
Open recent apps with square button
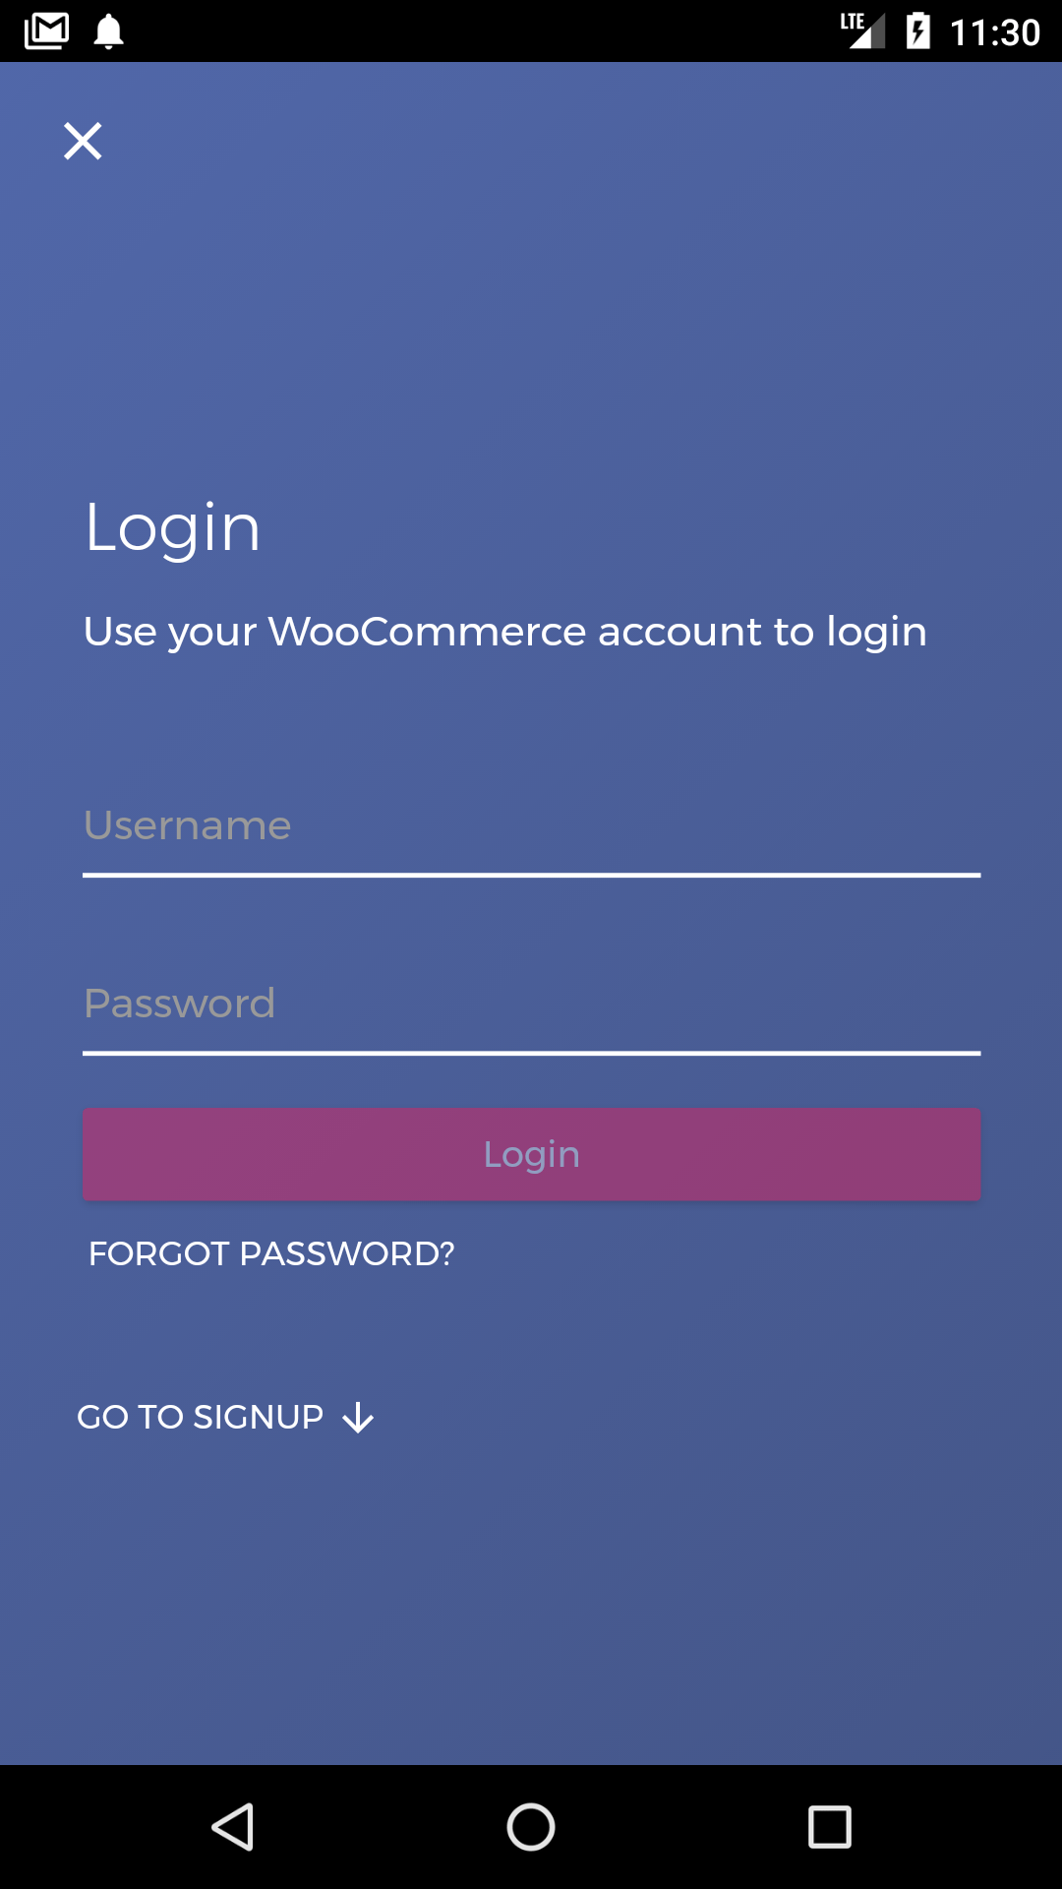point(830,1827)
